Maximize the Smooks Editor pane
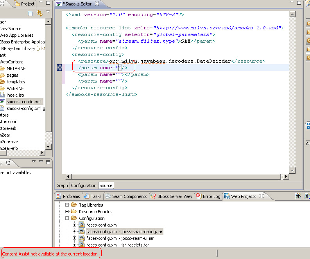Image resolution: width=310 pixels, height=259 pixels. click(298, 4)
